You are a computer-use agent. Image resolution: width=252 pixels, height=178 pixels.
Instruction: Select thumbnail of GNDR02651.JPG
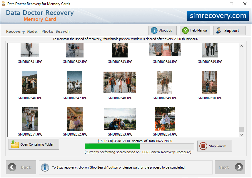(30, 119)
